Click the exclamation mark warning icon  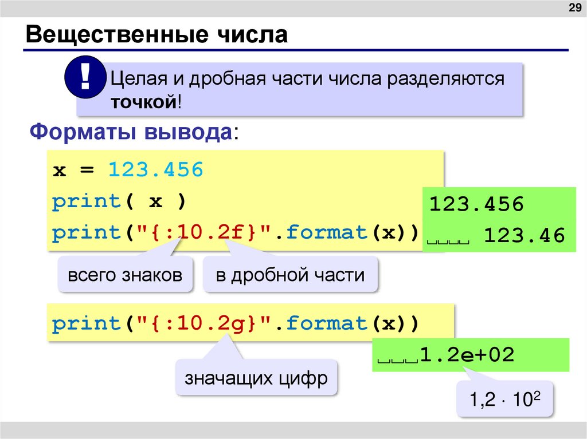click(85, 78)
